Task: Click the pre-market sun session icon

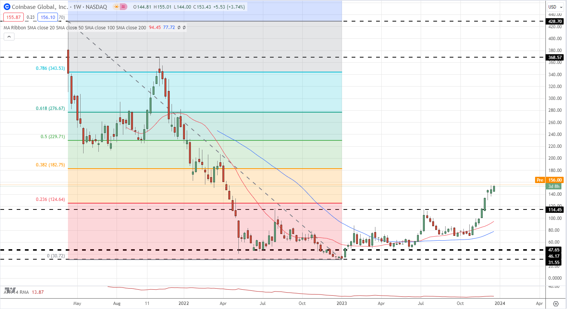Action: (x=116, y=7)
